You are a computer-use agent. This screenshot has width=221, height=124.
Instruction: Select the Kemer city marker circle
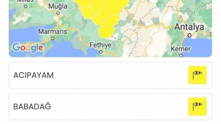181,55
